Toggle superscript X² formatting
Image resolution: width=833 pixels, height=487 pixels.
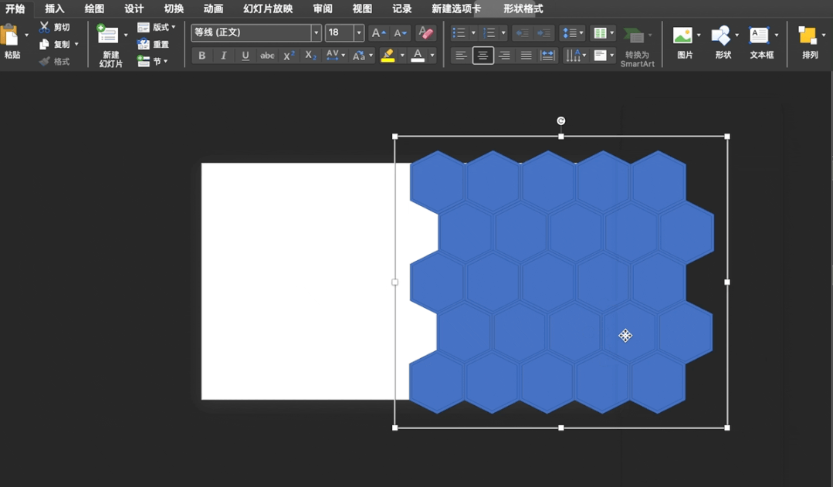click(289, 56)
